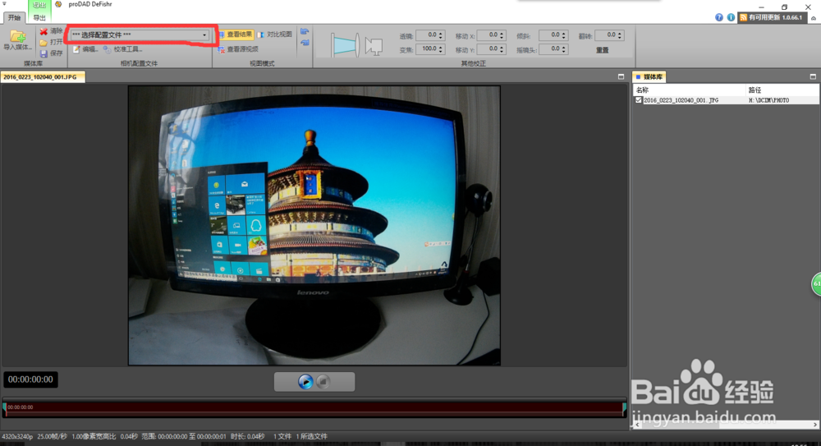Adjust the 移动 X stepper arrows
Viewport: 821px width, 446px height.
(502, 35)
